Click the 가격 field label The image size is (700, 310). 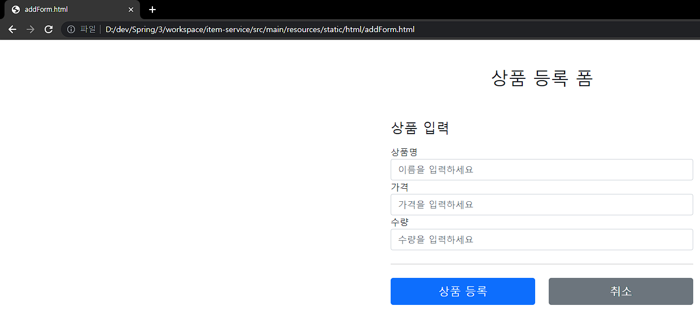click(400, 187)
